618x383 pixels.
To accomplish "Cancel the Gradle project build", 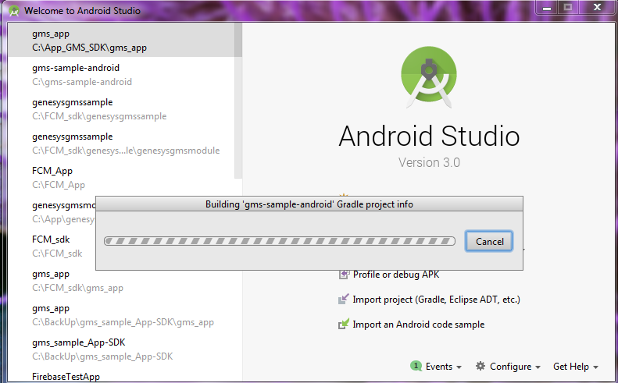I will click(x=489, y=241).
